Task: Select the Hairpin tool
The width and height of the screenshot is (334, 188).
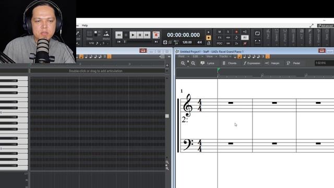Action: click(x=272, y=63)
